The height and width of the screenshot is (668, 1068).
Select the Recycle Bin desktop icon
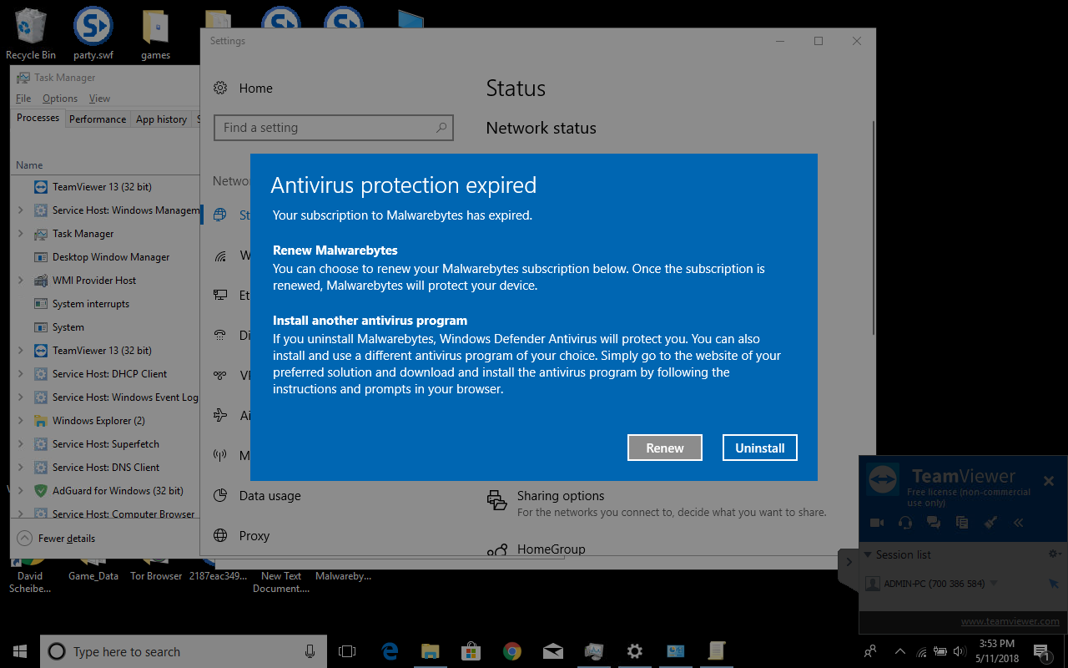31,34
